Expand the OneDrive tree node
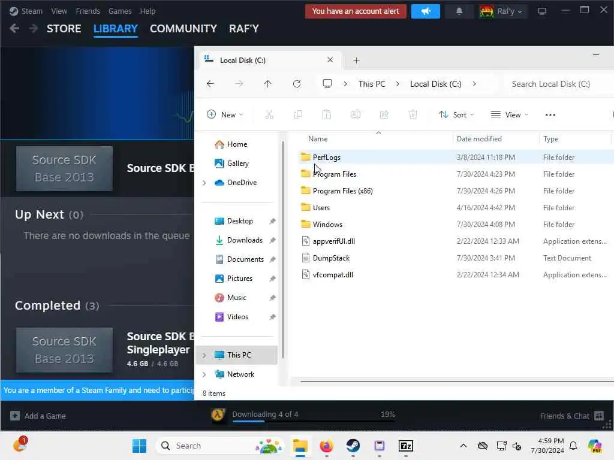The image size is (614, 460). pyautogui.click(x=204, y=183)
